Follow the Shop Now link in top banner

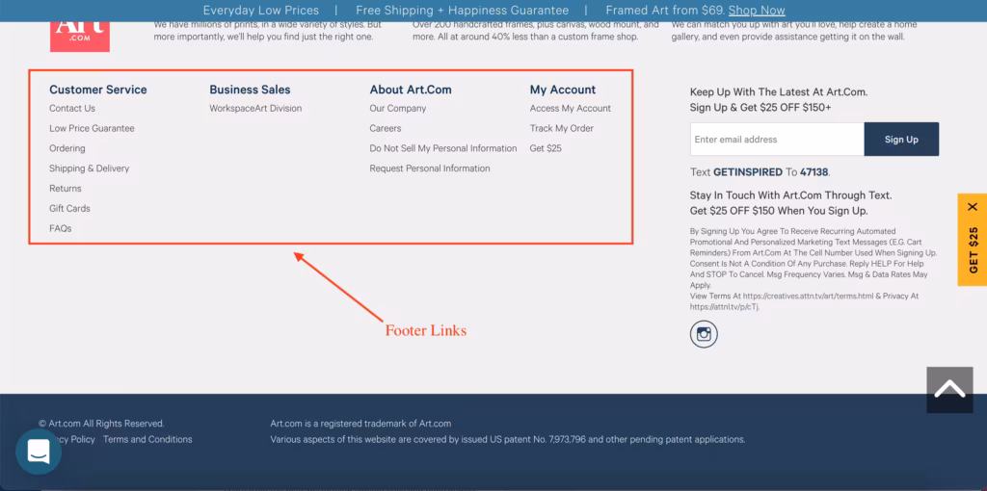click(757, 11)
